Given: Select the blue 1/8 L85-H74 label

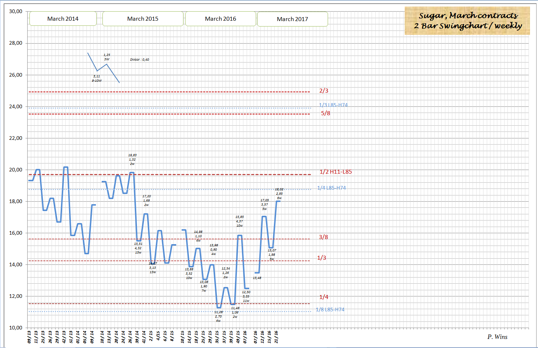Looking at the screenshot, I should pos(330,309).
